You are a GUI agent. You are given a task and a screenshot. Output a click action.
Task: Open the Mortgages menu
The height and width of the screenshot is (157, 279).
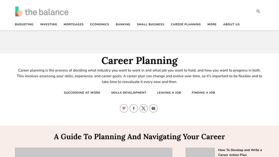click(x=74, y=25)
